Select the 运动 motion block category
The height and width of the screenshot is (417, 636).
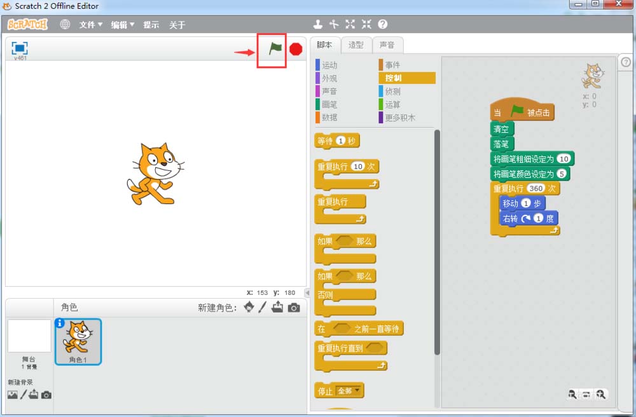coord(327,65)
